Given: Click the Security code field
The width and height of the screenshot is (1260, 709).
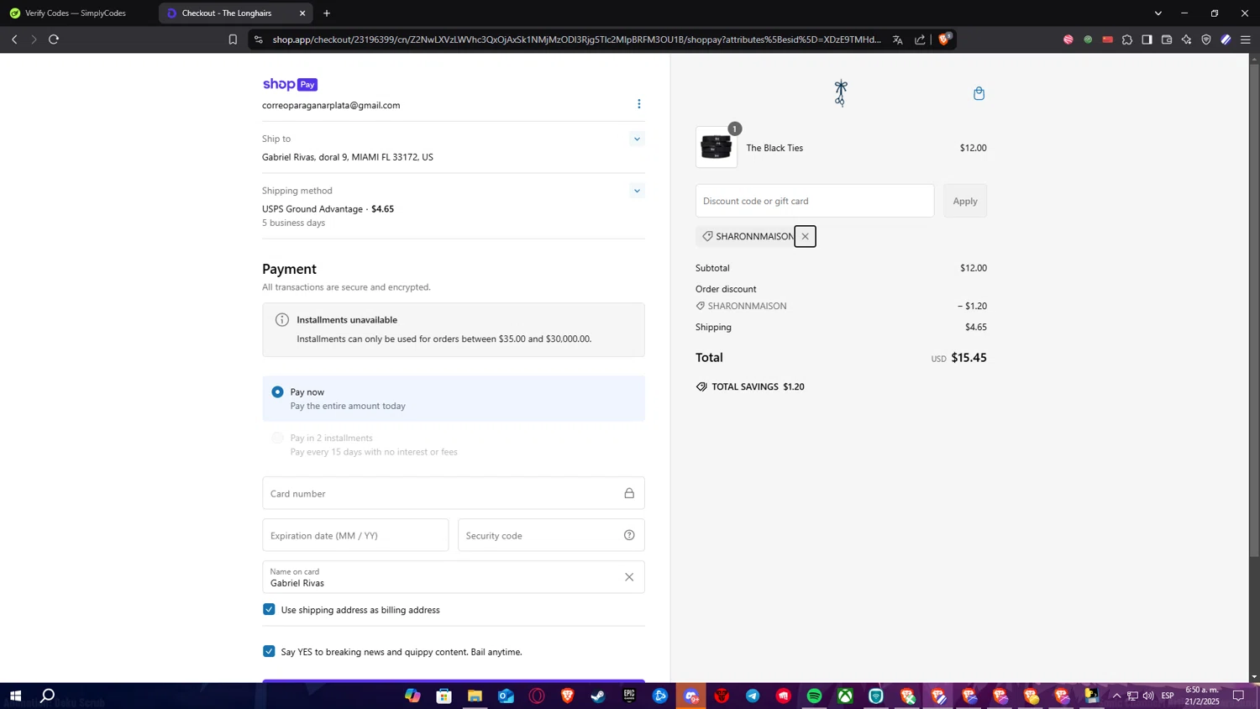Looking at the screenshot, I should click(x=551, y=535).
